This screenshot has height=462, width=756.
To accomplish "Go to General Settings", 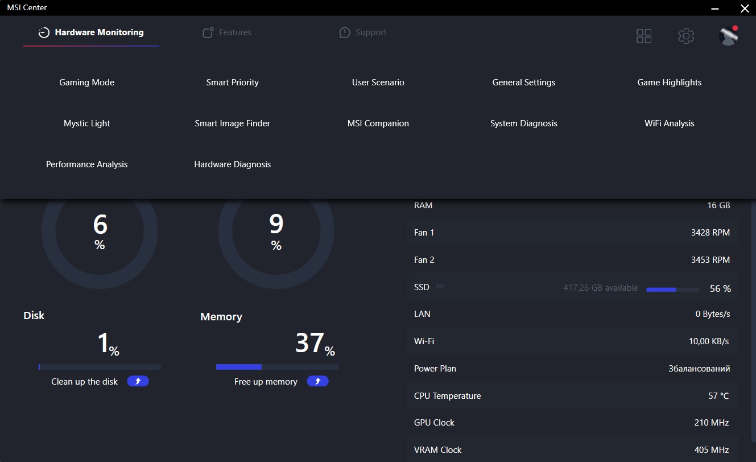I will 523,82.
